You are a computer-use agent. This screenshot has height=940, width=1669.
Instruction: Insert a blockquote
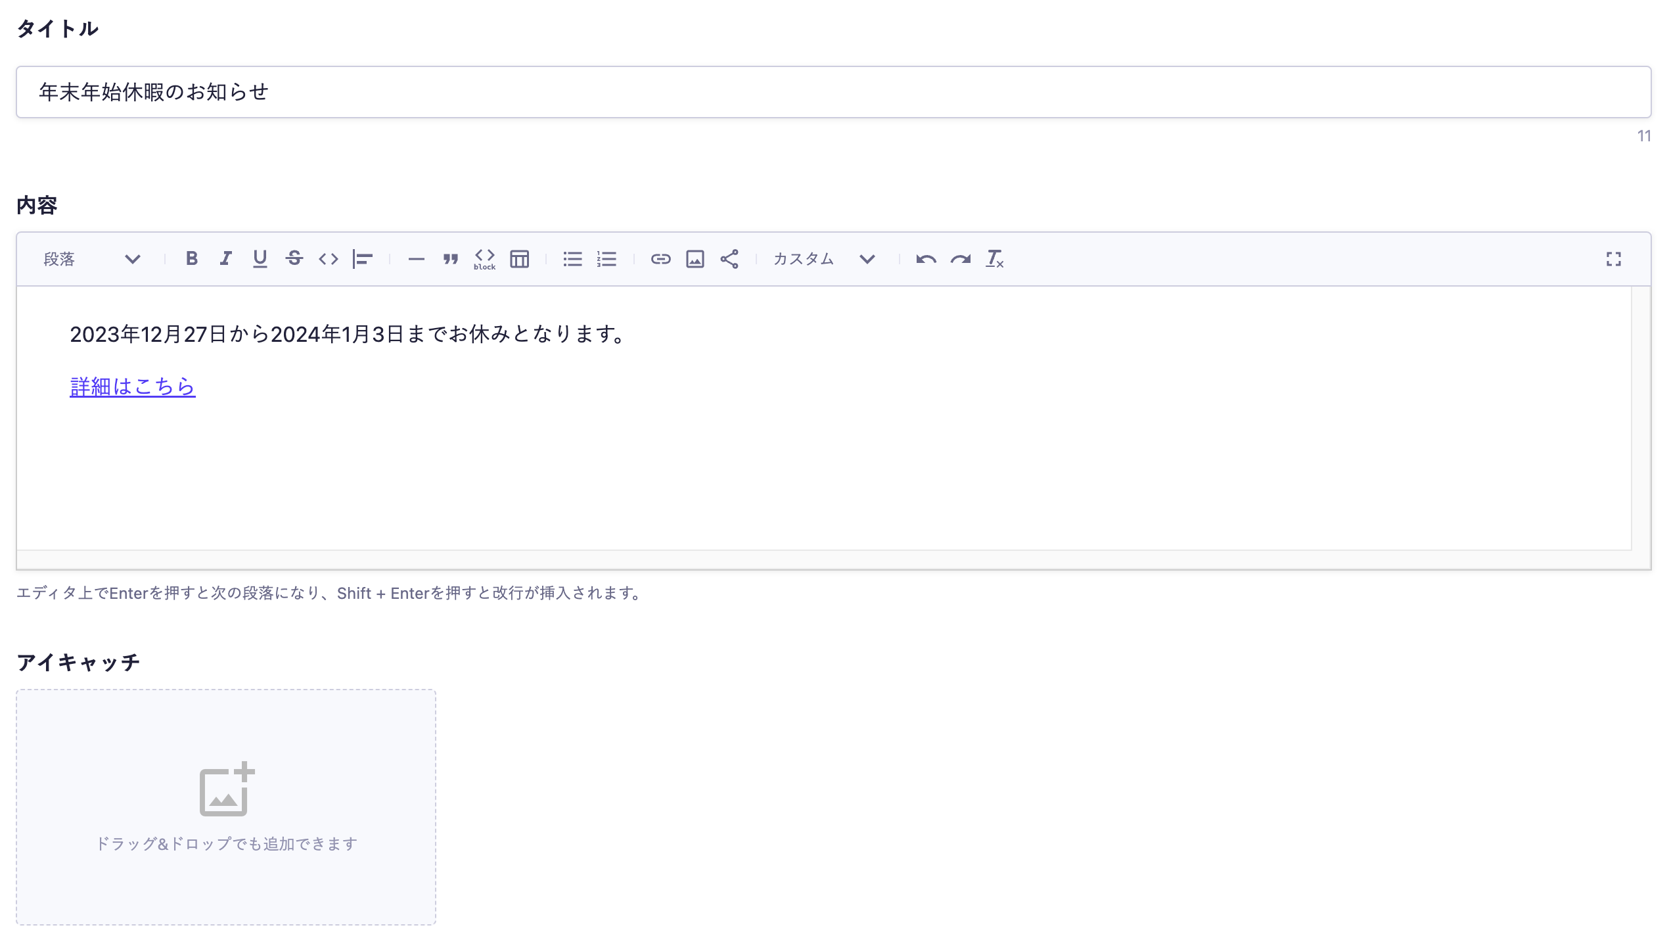coord(451,259)
